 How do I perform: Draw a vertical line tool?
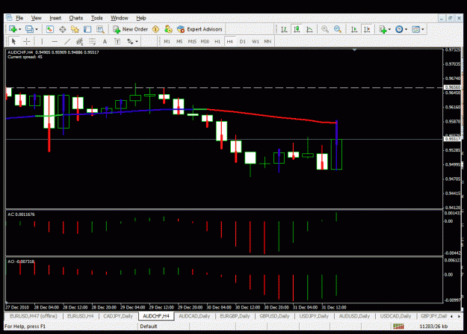(x=42, y=41)
